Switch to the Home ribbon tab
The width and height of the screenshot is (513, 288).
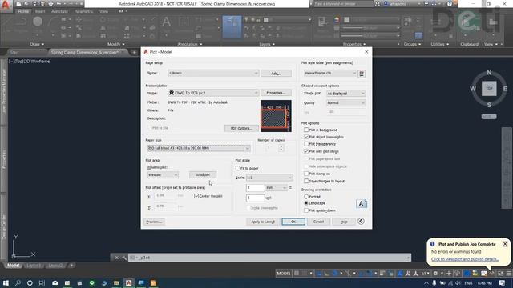click(23, 11)
